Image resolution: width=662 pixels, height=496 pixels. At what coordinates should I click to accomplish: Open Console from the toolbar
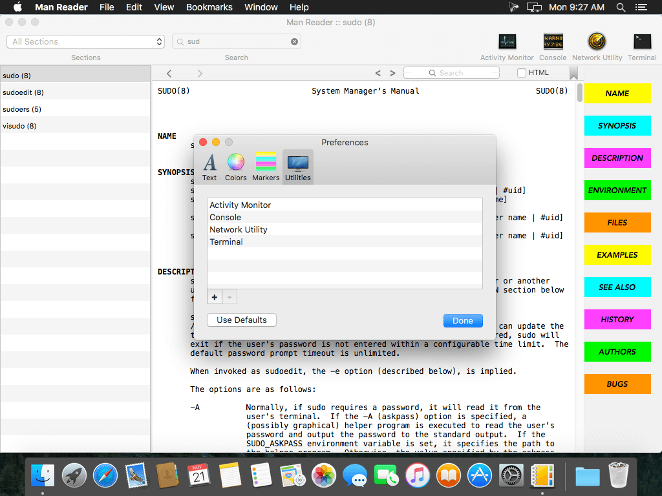coord(553,42)
